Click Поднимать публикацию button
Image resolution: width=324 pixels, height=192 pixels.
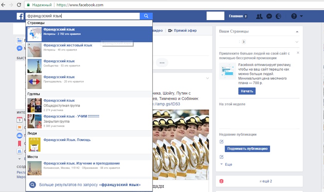click(247, 149)
